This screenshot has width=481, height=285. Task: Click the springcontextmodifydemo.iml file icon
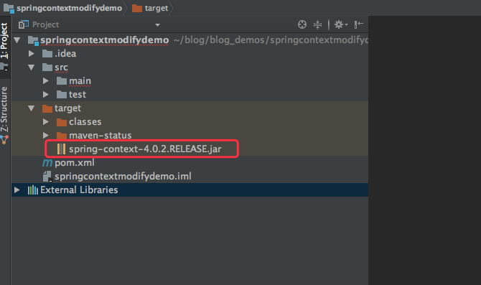[x=47, y=177]
